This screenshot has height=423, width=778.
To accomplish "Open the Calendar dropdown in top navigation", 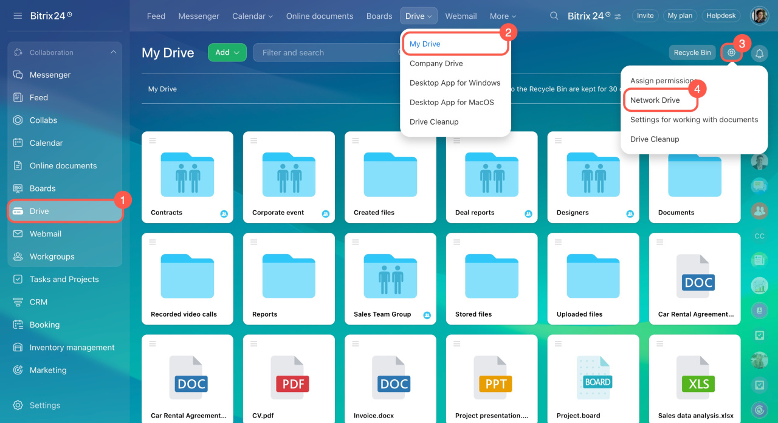I will (x=252, y=16).
